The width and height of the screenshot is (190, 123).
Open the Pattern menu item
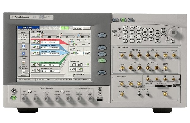coord(23,32)
